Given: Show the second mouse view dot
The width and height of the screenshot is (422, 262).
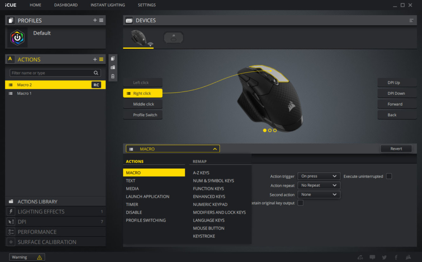Looking at the screenshot, I should (x=270, y=130).
